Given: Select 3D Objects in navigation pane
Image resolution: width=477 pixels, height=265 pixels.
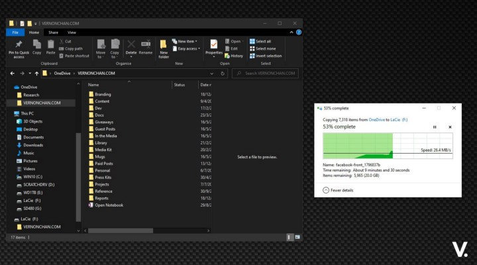Looking at the screenshot, I should 33,121.
